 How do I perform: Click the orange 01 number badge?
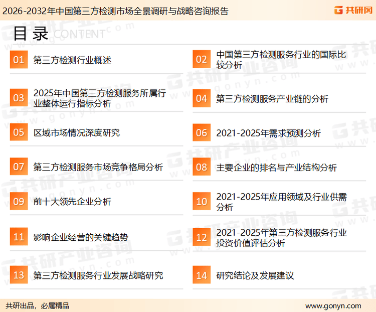tap(19, 60)
